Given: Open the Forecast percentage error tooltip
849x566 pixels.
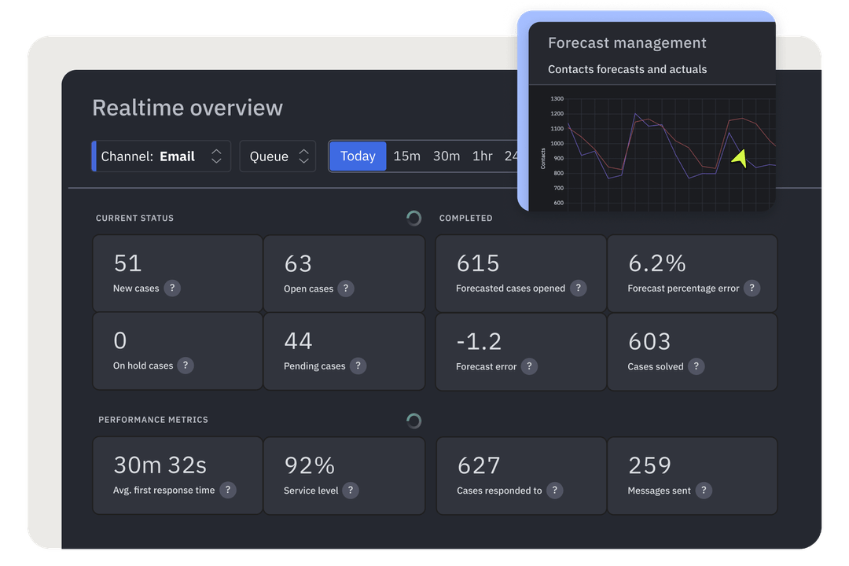Looking at the screenshot, I should (752, 289).
